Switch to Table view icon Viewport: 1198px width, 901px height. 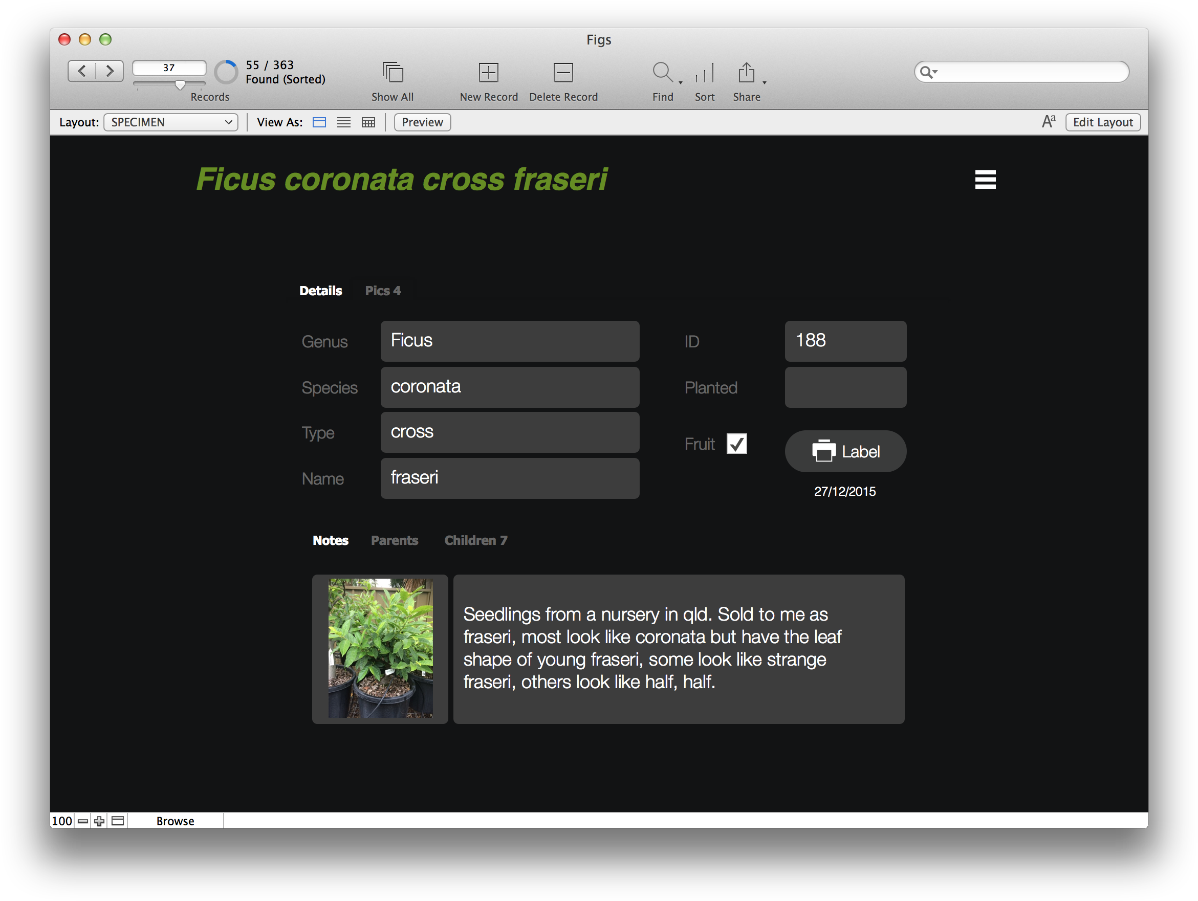(368, 122)
